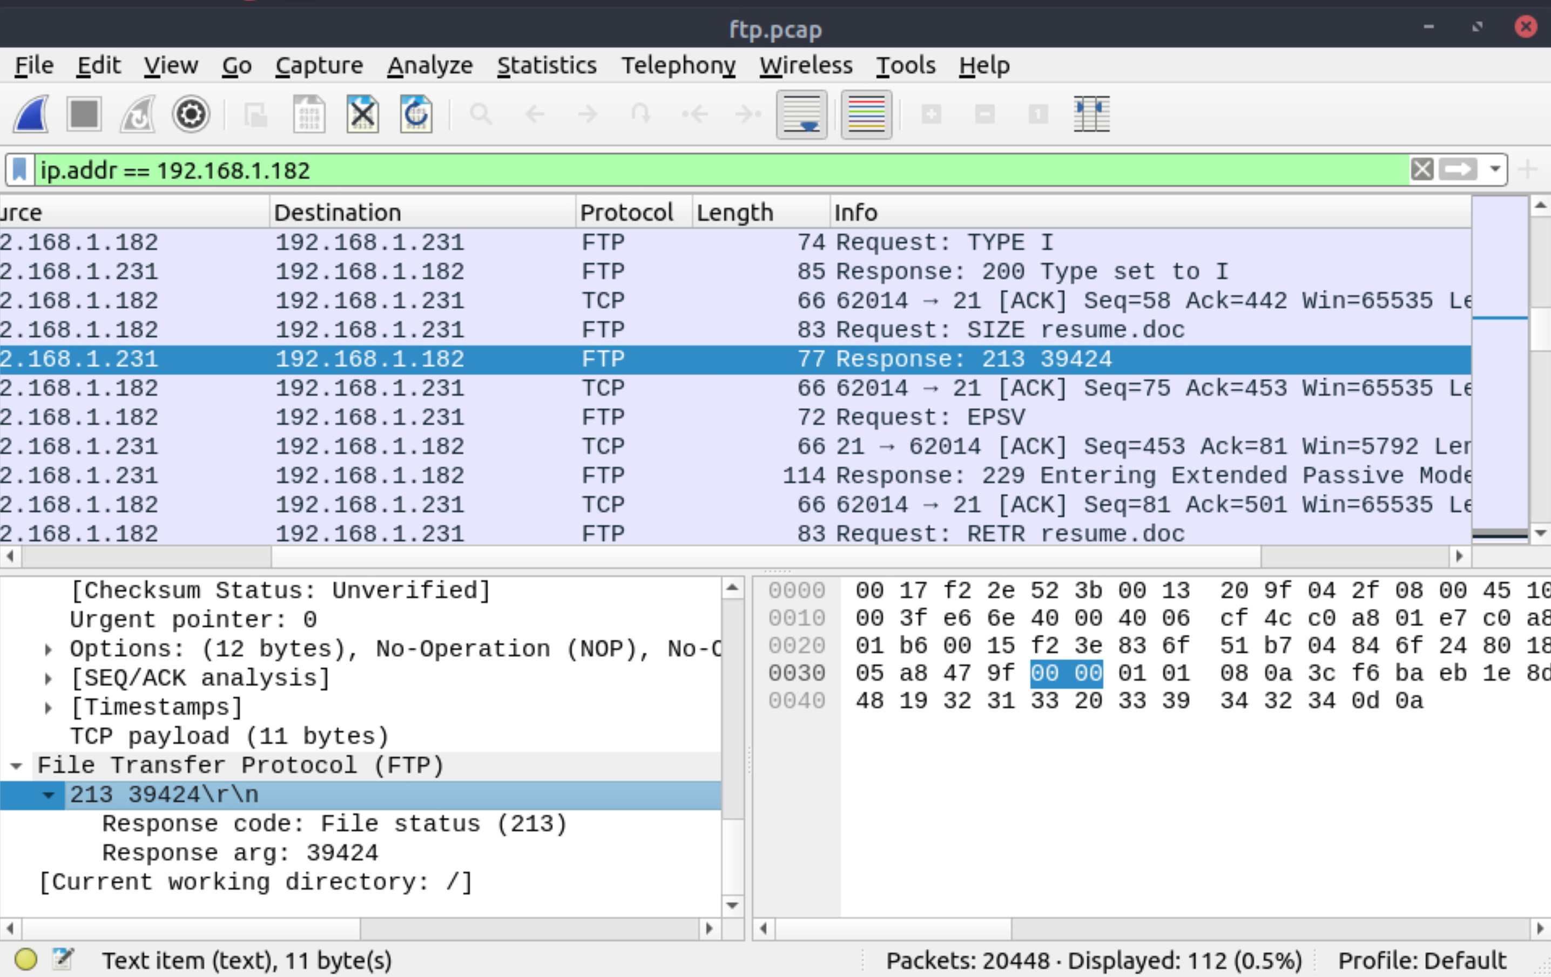
Task: Open capture options gear icon
Action: [191, 114]
